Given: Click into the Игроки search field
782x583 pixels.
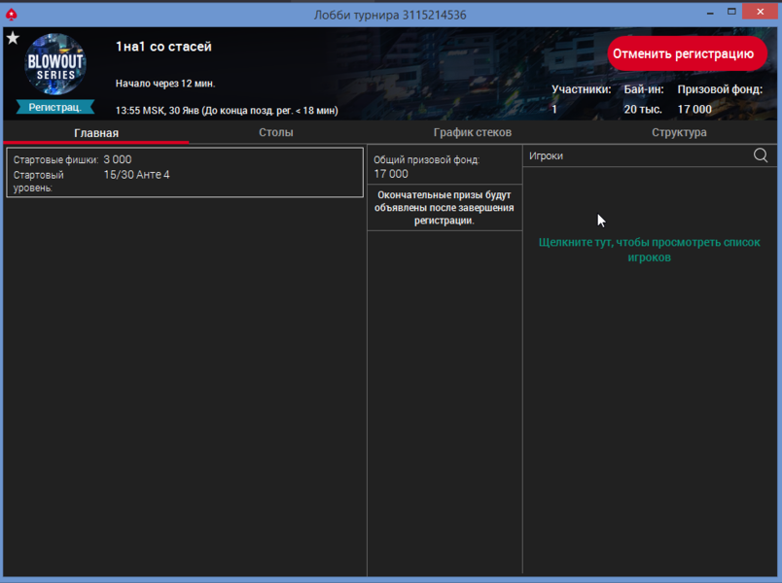Looking at the screenshot, I should (x=632, y=155).
